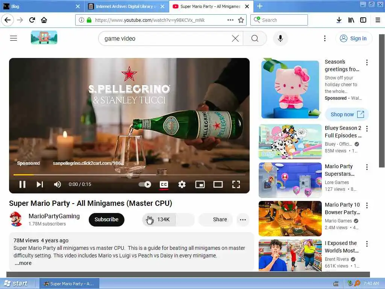Select Super Mario Party taskbar item

(70, 284)
